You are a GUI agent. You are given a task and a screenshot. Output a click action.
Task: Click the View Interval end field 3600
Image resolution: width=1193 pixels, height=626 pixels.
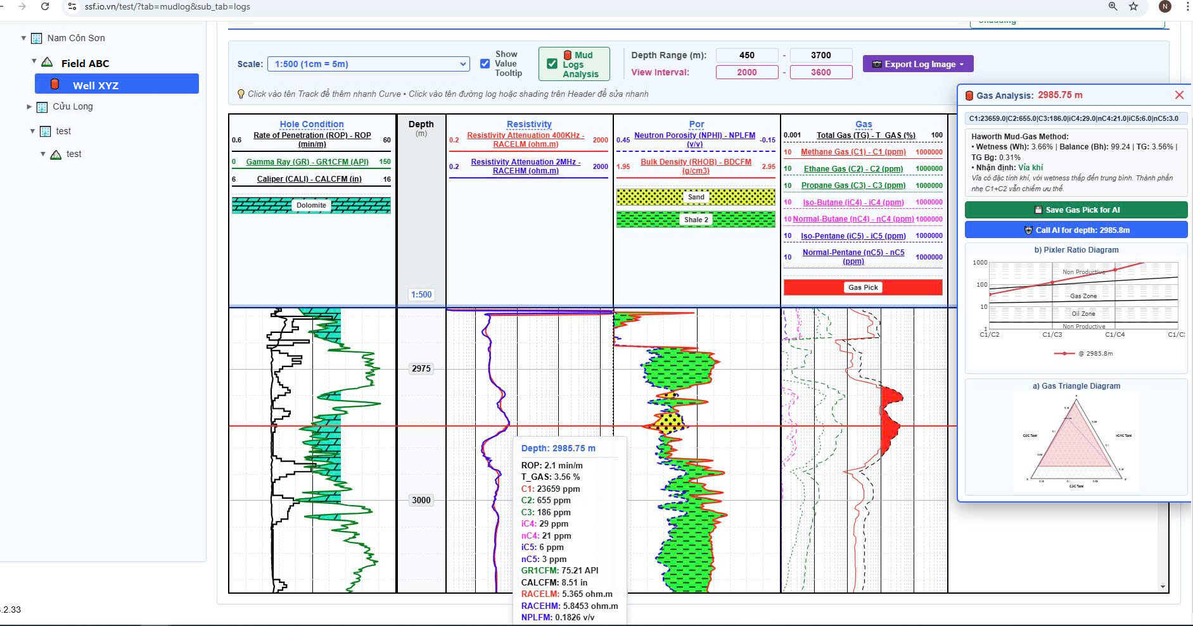(x=820, y=72)
